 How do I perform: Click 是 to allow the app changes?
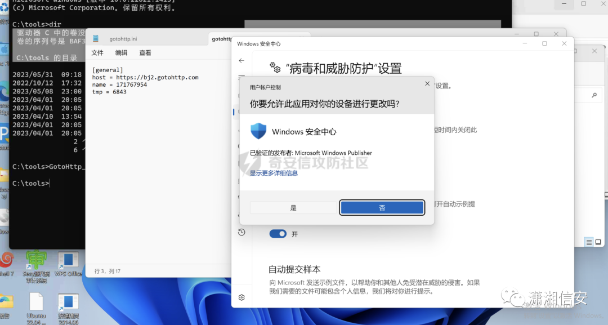click(x=293, y=207)
